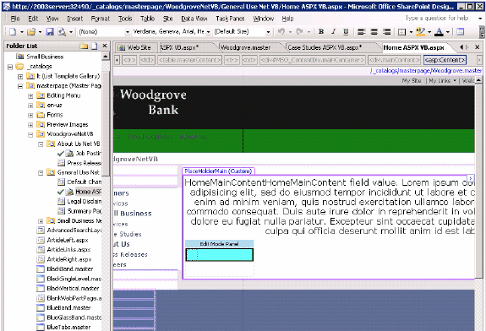Collapse the About Us Net VB folder
Image resolution: width=486 pixels, height=331 pixels.
(41, 144)
